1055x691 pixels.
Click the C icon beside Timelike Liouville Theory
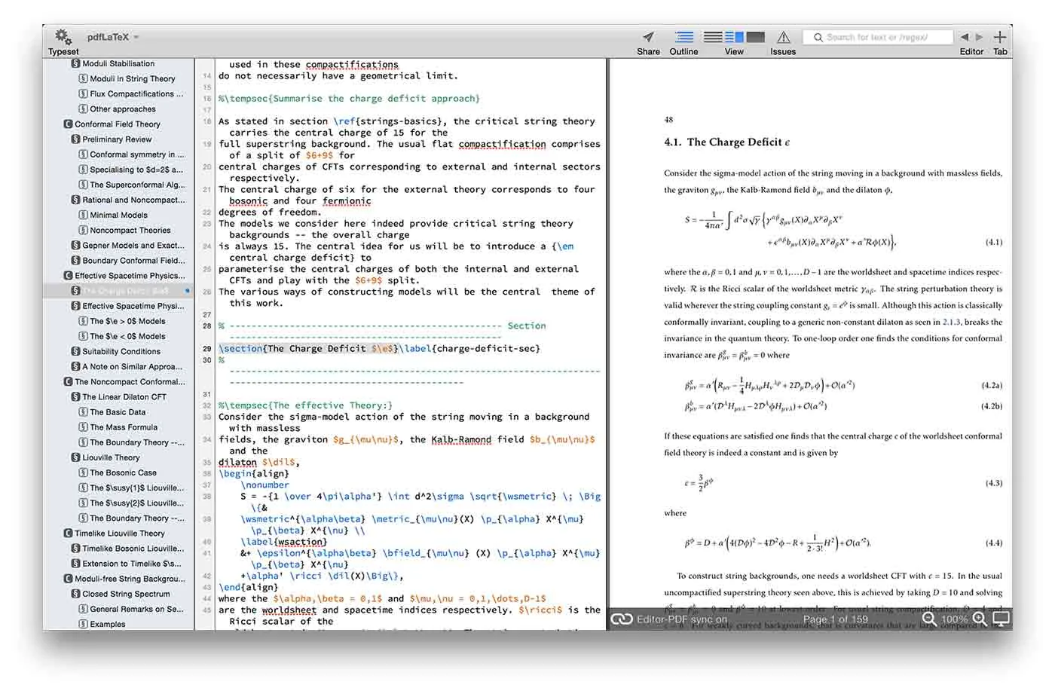coord(68,534)
